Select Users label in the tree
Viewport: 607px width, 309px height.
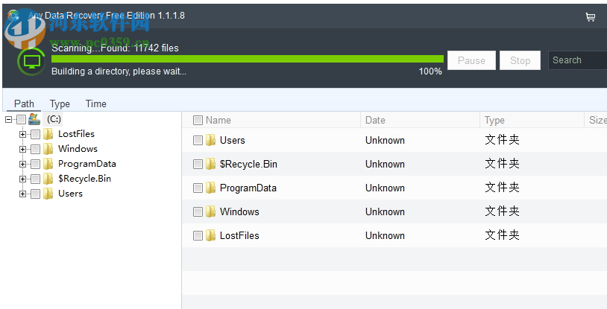(x=70, y=194)
